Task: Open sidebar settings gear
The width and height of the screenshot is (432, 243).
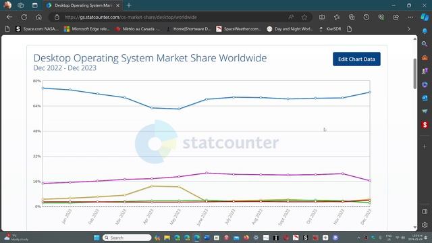Action: coord(425,225)
